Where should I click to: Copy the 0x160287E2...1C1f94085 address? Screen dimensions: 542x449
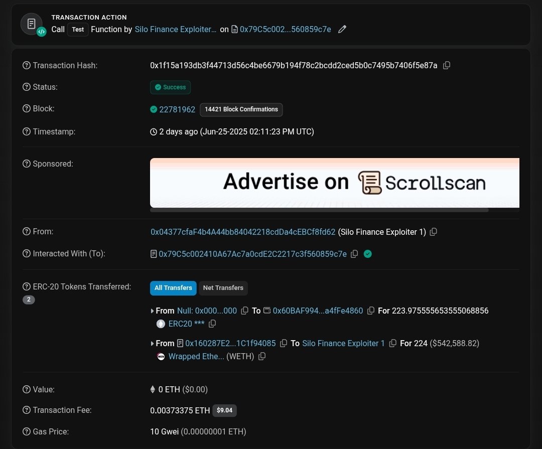[x=284, y=343]
